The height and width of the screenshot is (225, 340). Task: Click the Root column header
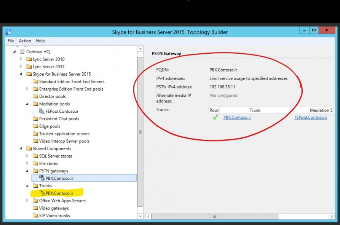214,110
